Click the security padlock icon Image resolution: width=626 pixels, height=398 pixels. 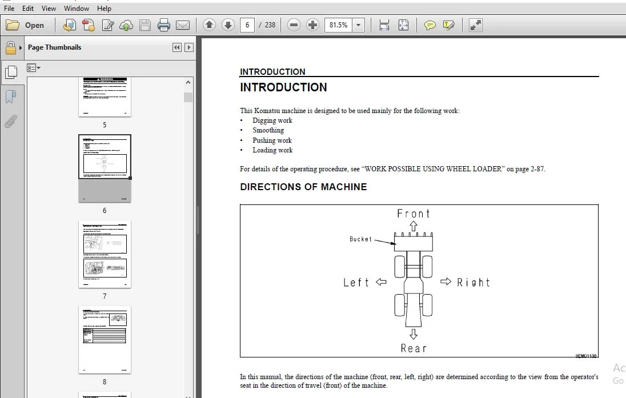[11, 48]
